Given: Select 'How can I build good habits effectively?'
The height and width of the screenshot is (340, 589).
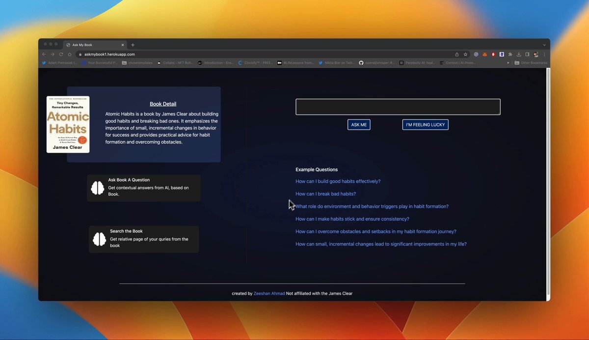Looking at the screenshot, I should 338,181.
